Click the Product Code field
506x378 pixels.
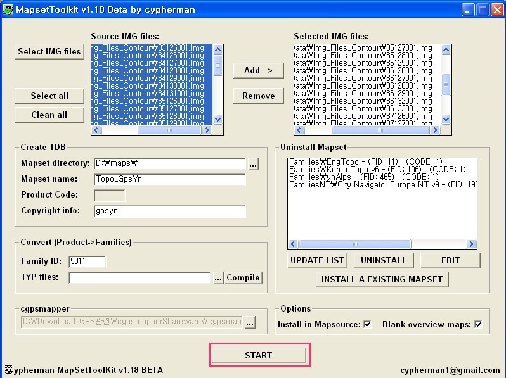[x=110, y=195]
